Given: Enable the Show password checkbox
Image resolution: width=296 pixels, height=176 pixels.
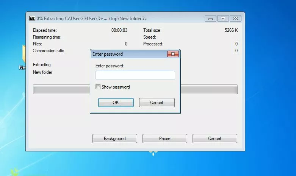Looking at the screenshot, I should [98, 87].
